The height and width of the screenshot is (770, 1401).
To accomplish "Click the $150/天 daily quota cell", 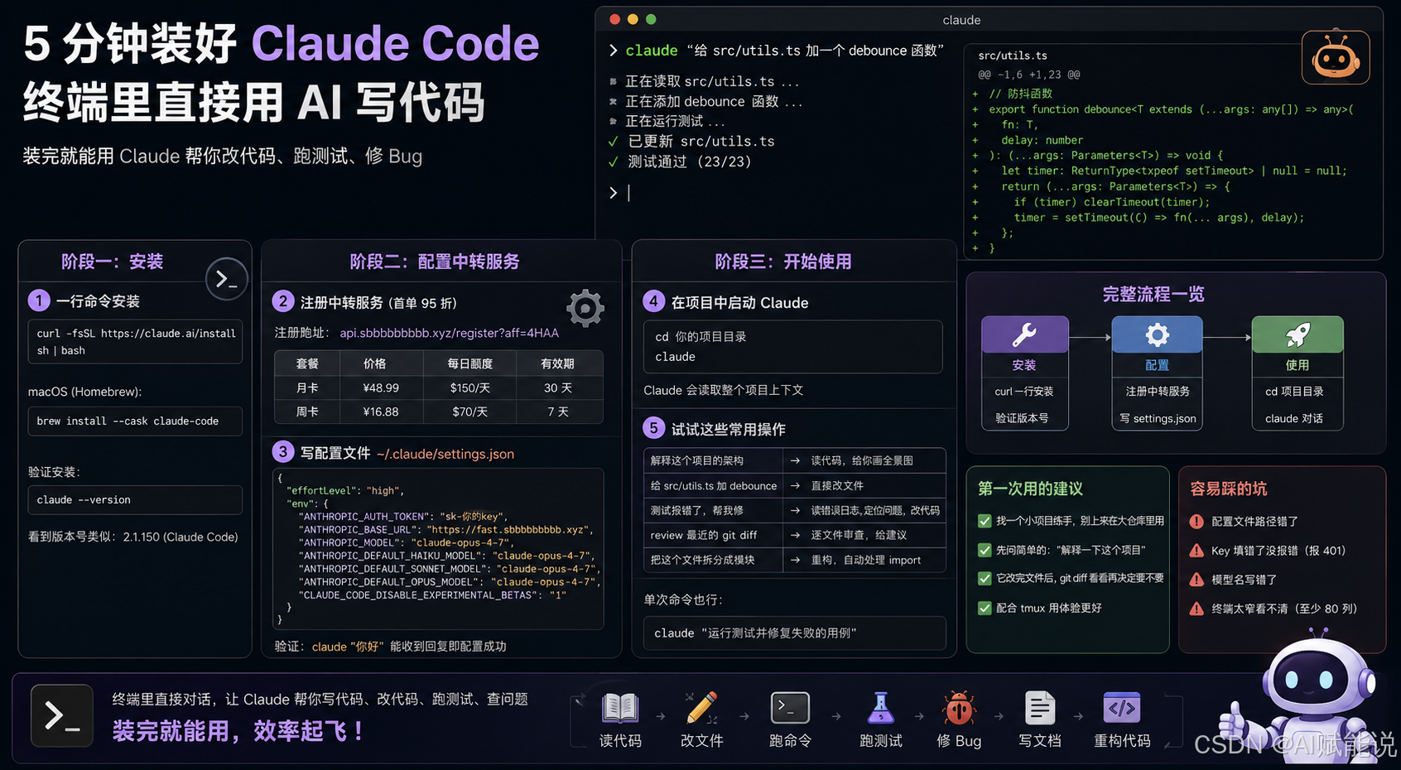I will (469, 388).
